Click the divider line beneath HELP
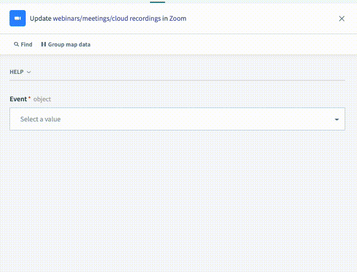357x272 pixels. click(x=177, y=80)
